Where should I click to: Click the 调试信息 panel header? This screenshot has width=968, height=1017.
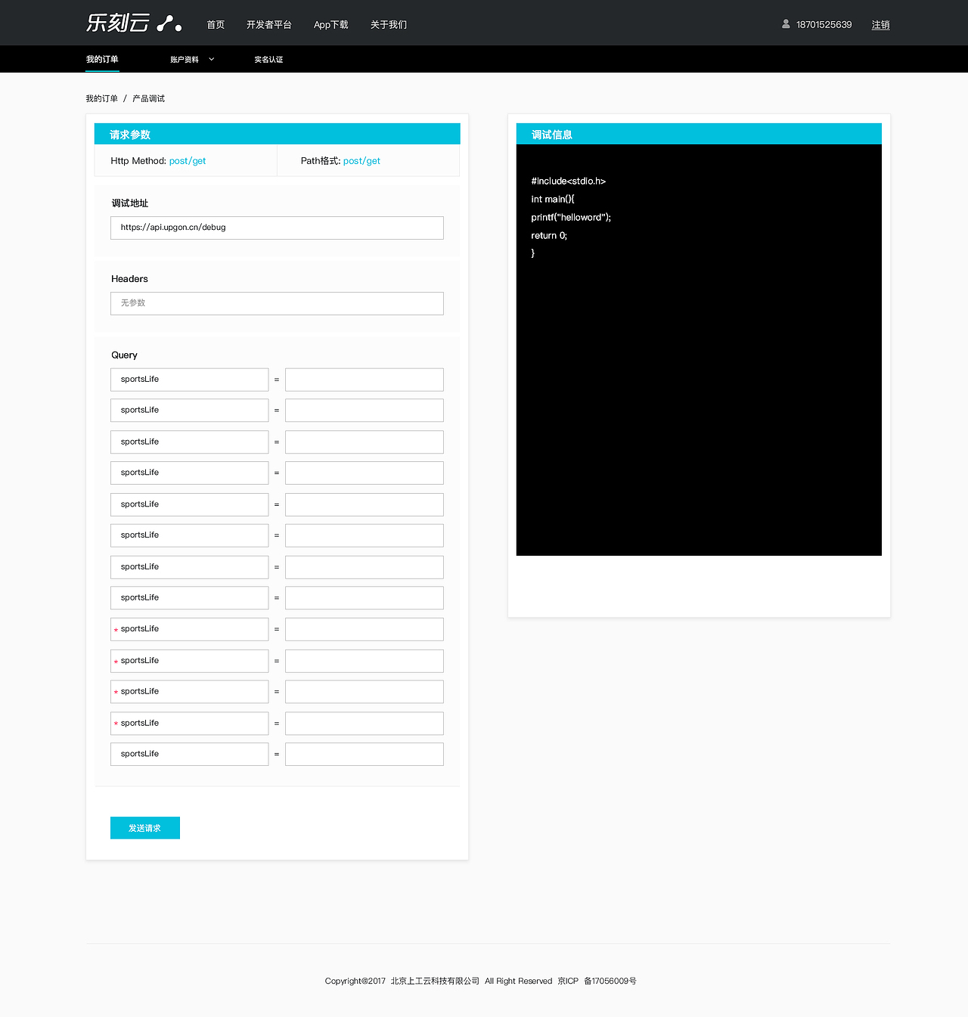(699, 134)
